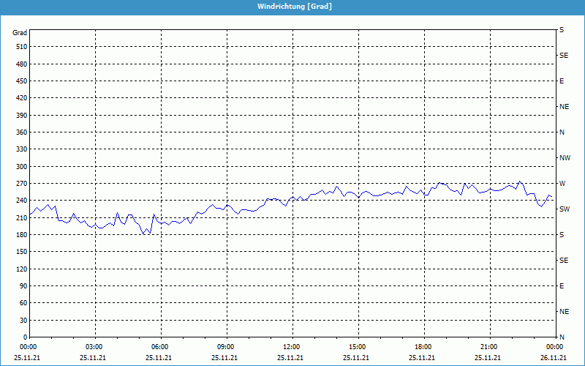This screenshot has height=366, width=585.
Task: Choose the 21:00 time axis label
Action: 488,346
